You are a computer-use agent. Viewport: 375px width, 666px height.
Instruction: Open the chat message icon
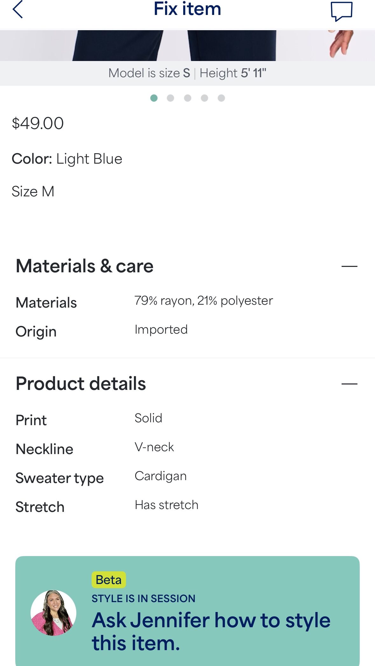coord(341,11)
